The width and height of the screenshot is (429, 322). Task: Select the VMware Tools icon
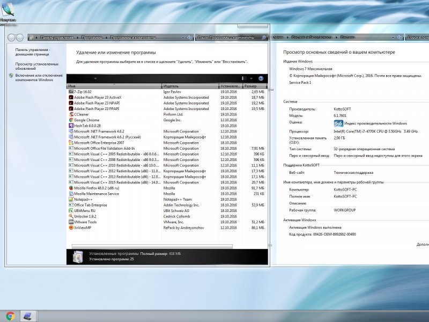(x=71, y=222)
